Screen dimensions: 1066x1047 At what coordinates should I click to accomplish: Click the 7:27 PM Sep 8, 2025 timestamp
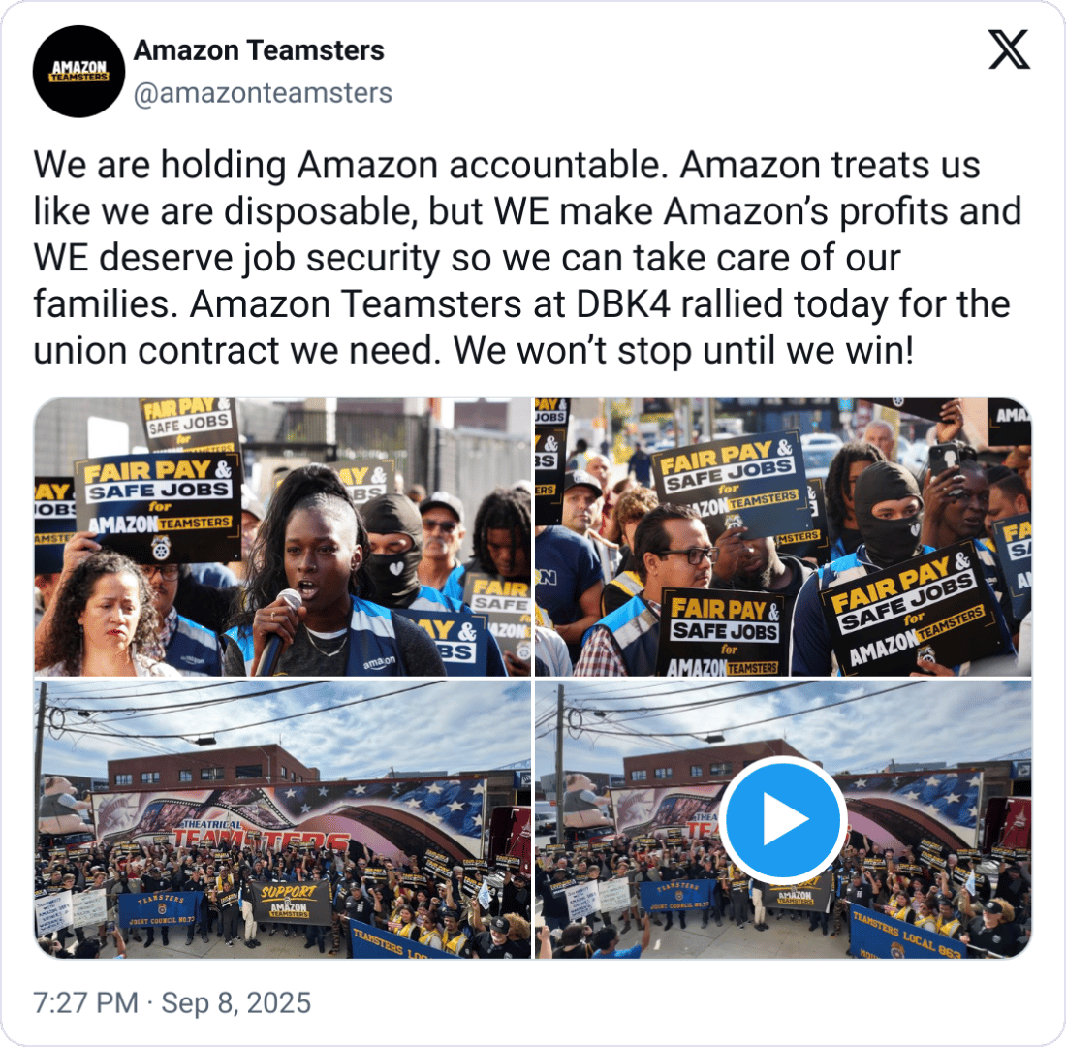[172, 1002]
